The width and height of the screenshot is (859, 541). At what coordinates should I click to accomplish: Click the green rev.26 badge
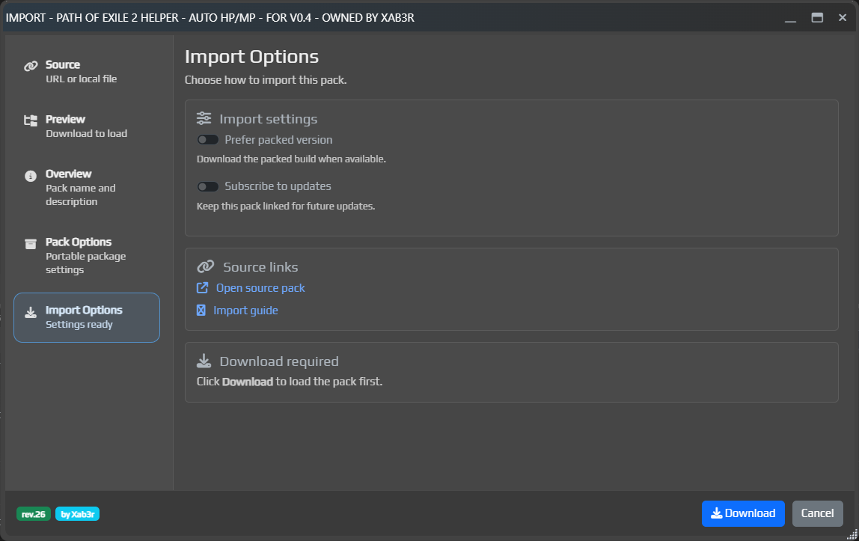point(34,514)
